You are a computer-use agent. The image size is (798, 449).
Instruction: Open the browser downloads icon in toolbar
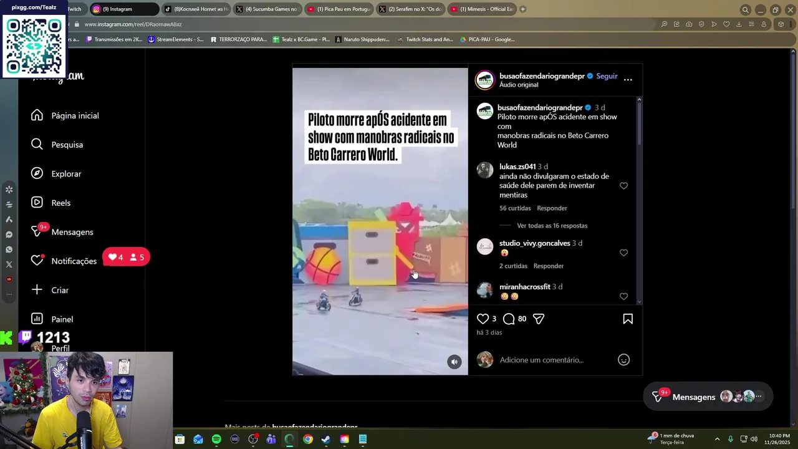pyautogui.click(x=739, y=24)
